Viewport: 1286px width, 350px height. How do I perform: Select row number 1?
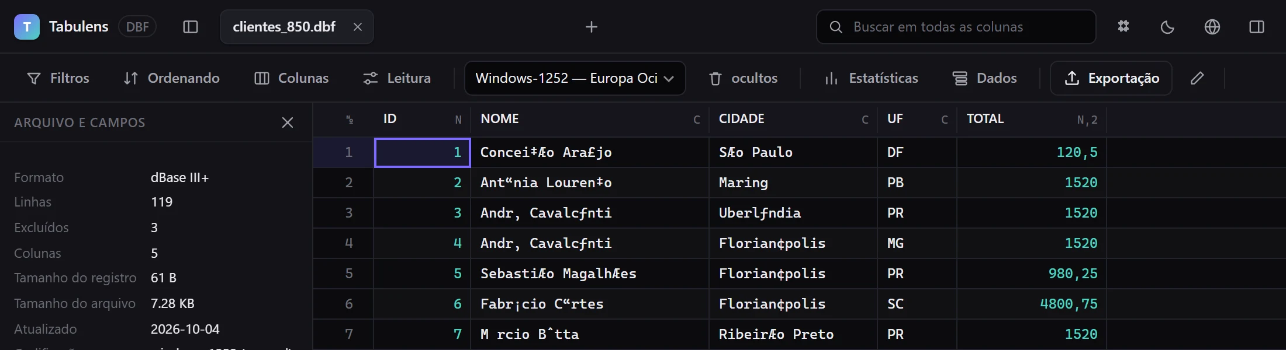(344, 152)
